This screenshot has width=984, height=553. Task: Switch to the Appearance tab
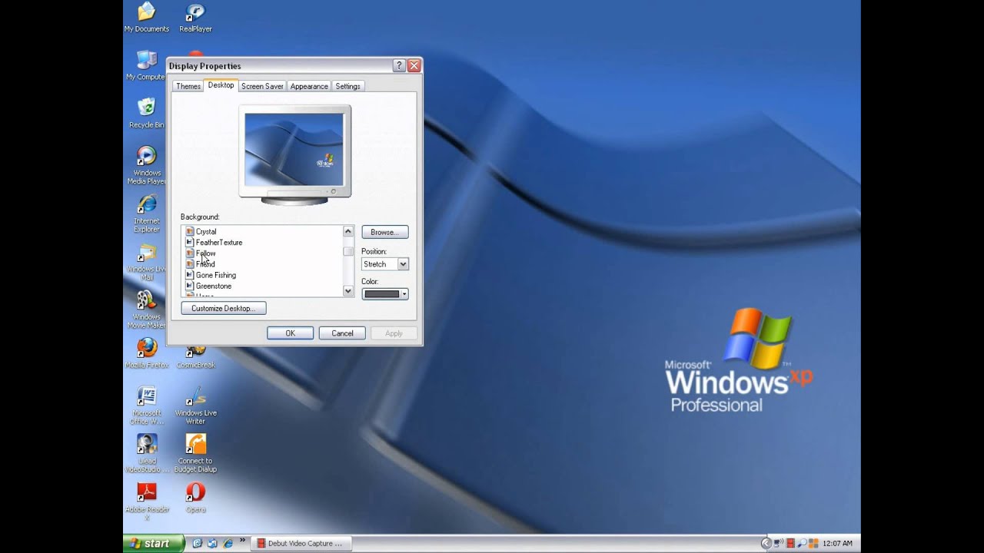309,87
